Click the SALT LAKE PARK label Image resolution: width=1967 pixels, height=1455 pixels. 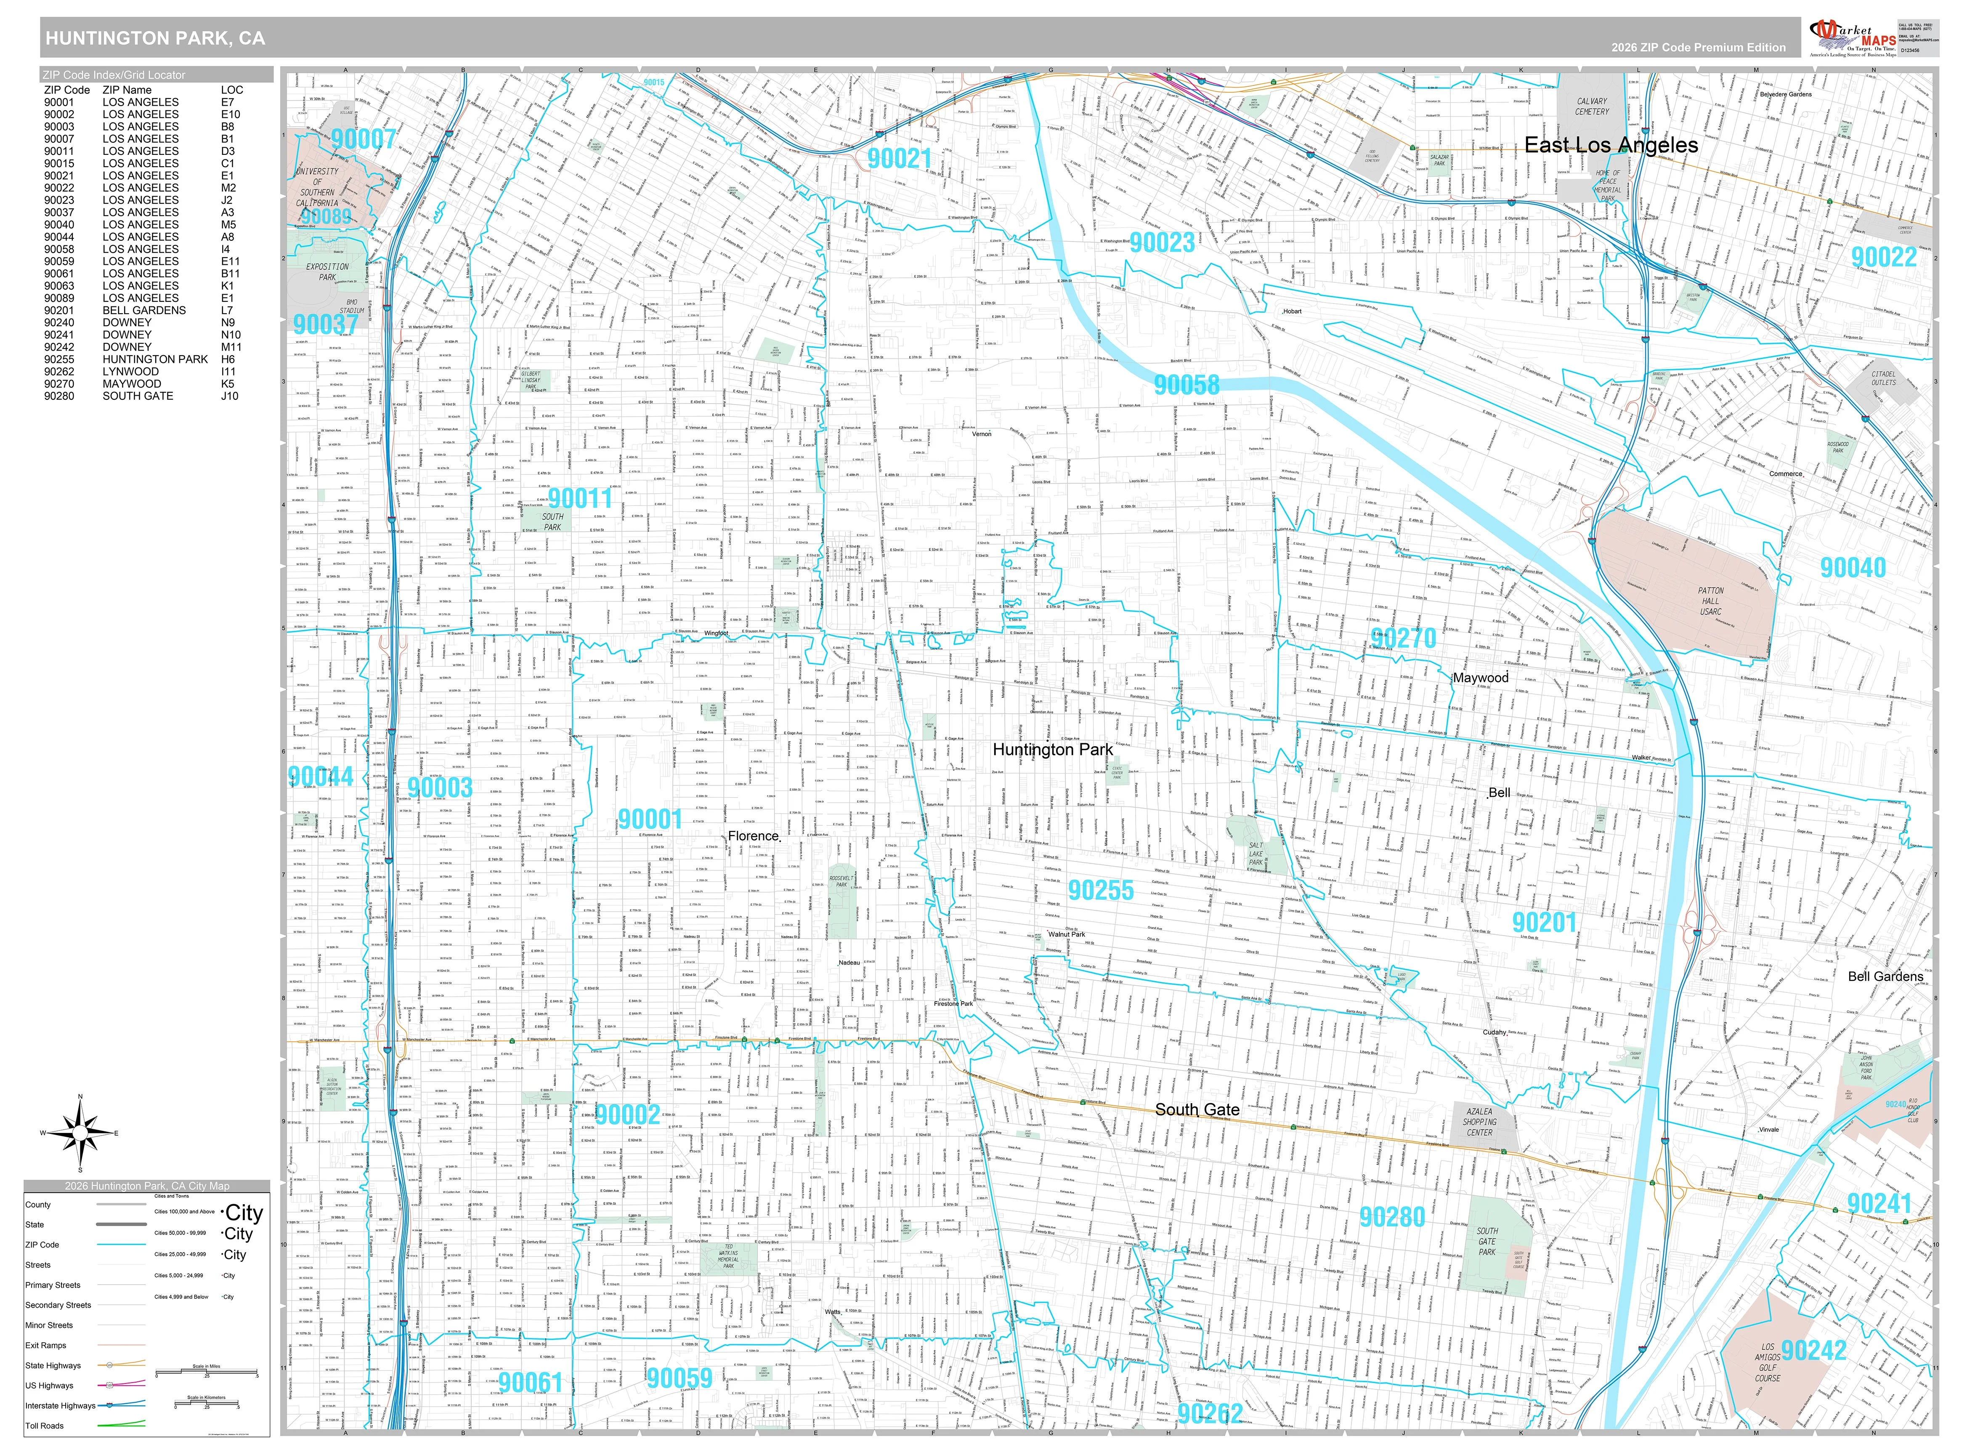click(x=1256, y=854)
